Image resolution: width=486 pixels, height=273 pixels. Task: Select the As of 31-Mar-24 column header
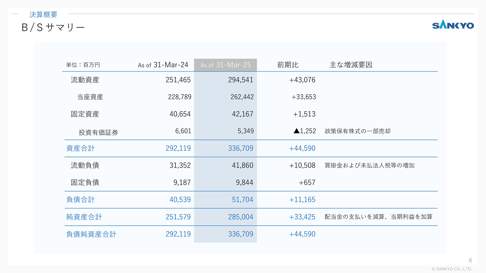[163, 65]
